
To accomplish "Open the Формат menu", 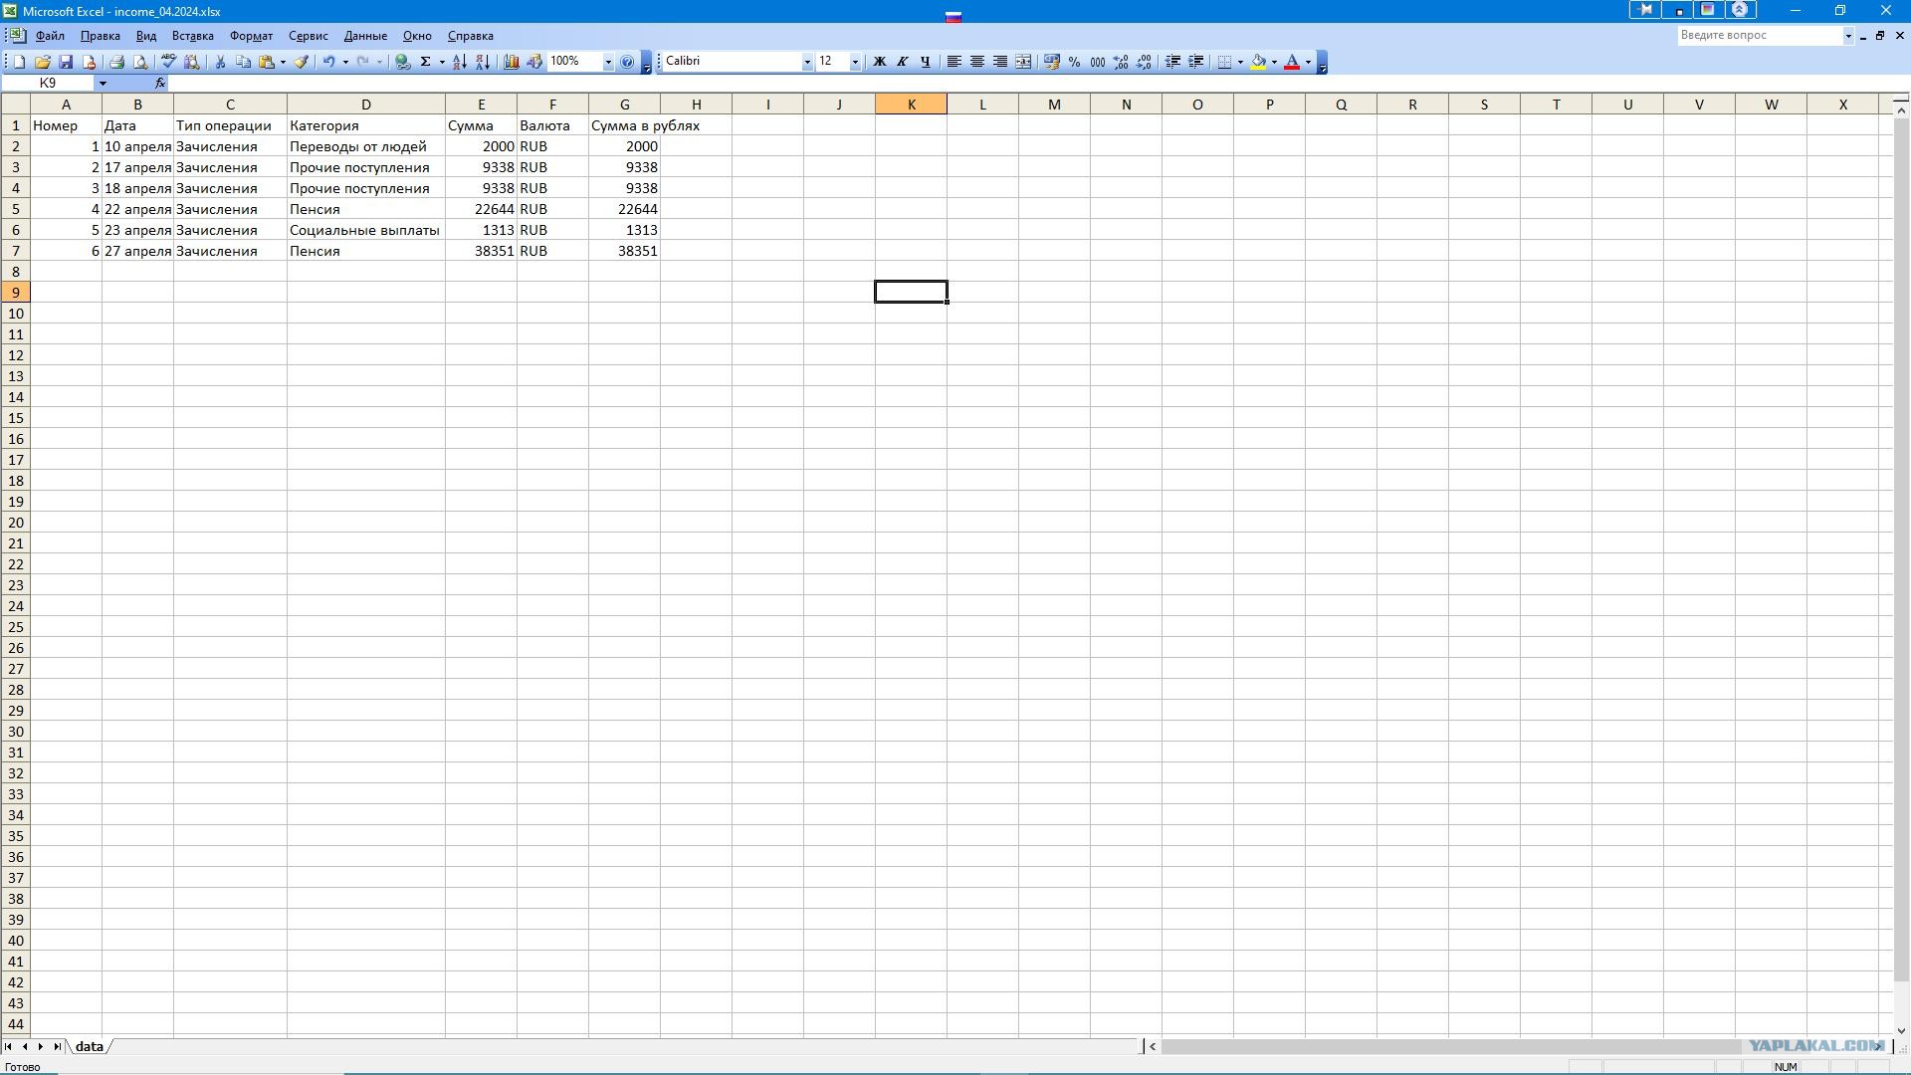I will [x=251, y=36].
